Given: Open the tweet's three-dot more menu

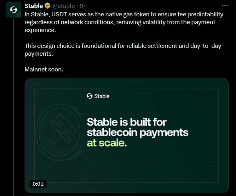Looking at the screenshot, I should 225,6.
